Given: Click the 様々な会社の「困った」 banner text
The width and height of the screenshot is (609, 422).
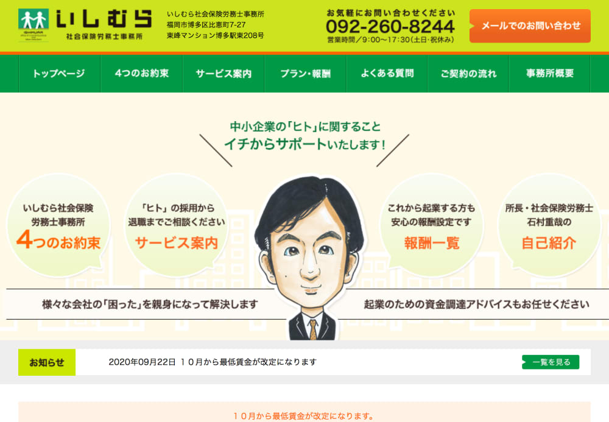Looking at the screenshot, I should coord(150,304).
